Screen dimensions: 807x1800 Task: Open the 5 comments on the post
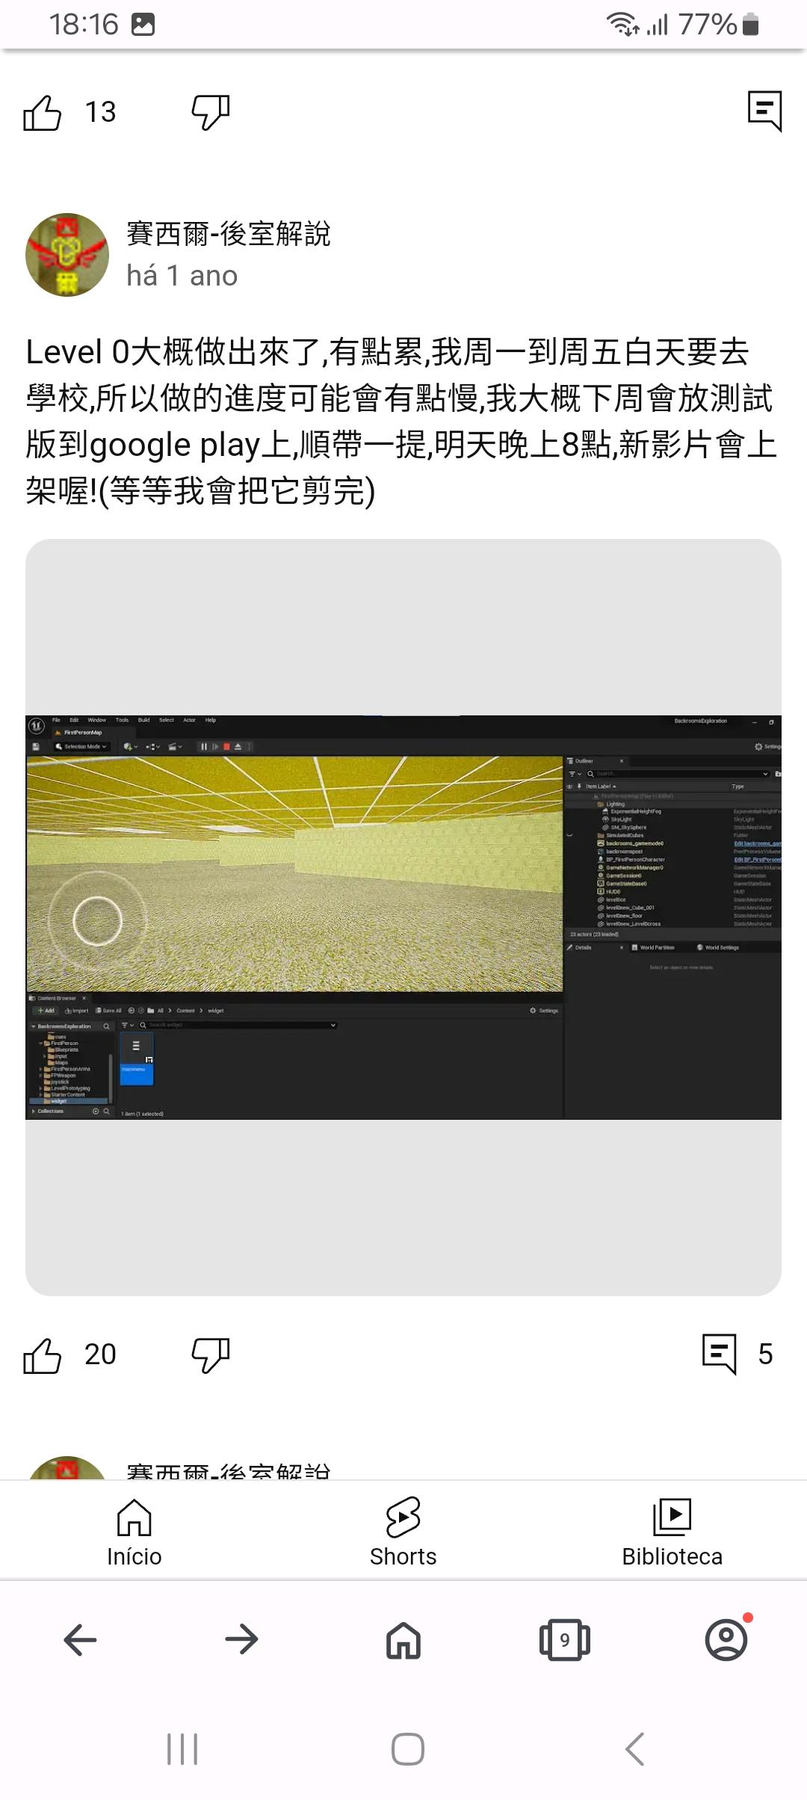(736, 1354)
